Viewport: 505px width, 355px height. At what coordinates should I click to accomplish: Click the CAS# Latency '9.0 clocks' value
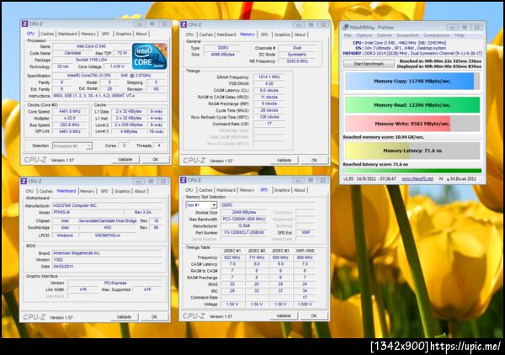pyautogui.click(x=269, y=91)
